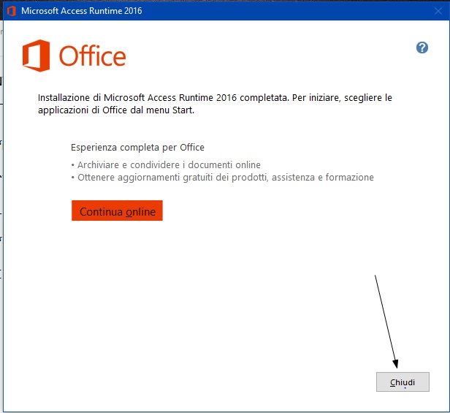Select the "Esperienza completa per Office" heading
450x413 pixels.
pyautogui.click(x=137, y=147)
